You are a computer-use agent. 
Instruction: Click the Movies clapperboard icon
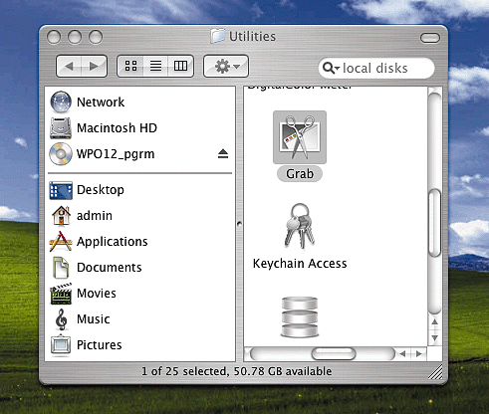(61, 294)
